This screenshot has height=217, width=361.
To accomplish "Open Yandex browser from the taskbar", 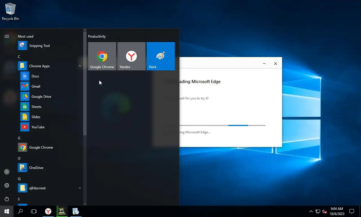I will point(48,211).
